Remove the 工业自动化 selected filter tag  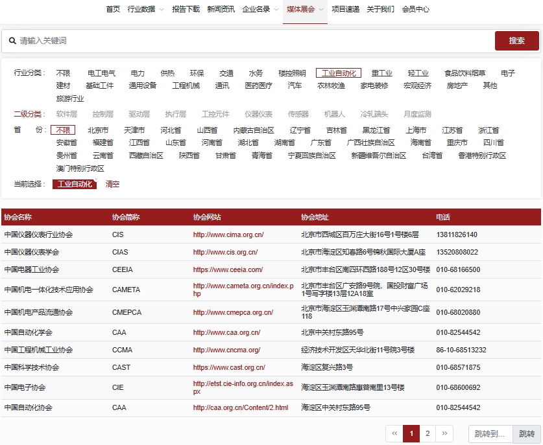(96, 179)
